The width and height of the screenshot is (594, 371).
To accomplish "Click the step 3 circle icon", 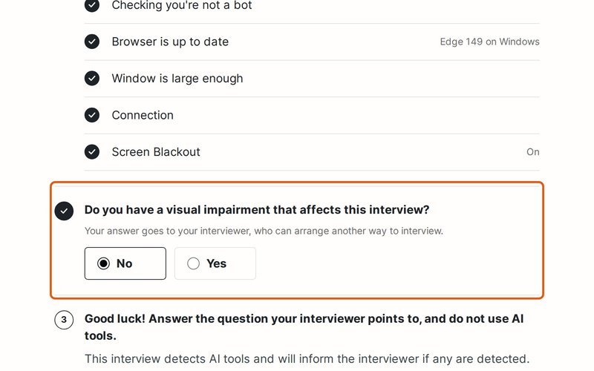I will (x=64, y=320).
